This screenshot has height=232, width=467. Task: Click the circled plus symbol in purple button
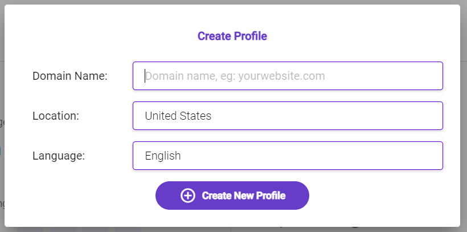(x=187, y=196)
